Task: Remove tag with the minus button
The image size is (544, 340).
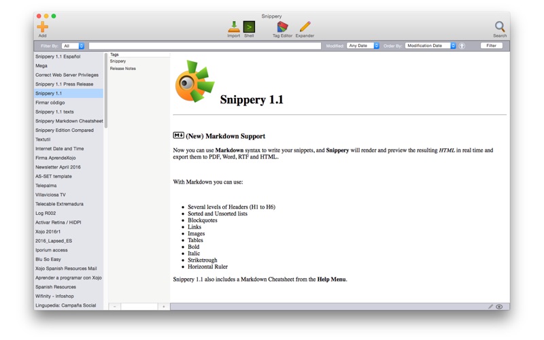Action: click(115, 307)
